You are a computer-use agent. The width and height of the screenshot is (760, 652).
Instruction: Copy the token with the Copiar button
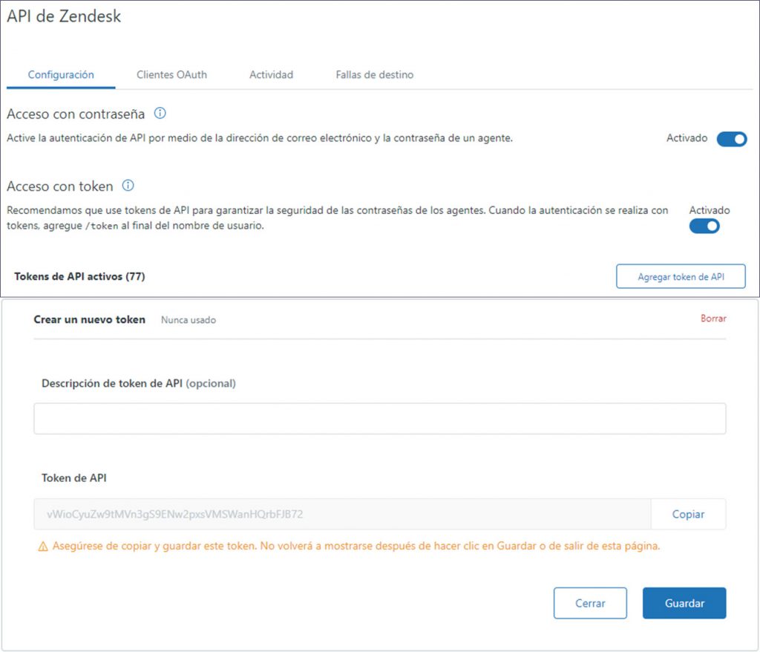pos(688,514)
